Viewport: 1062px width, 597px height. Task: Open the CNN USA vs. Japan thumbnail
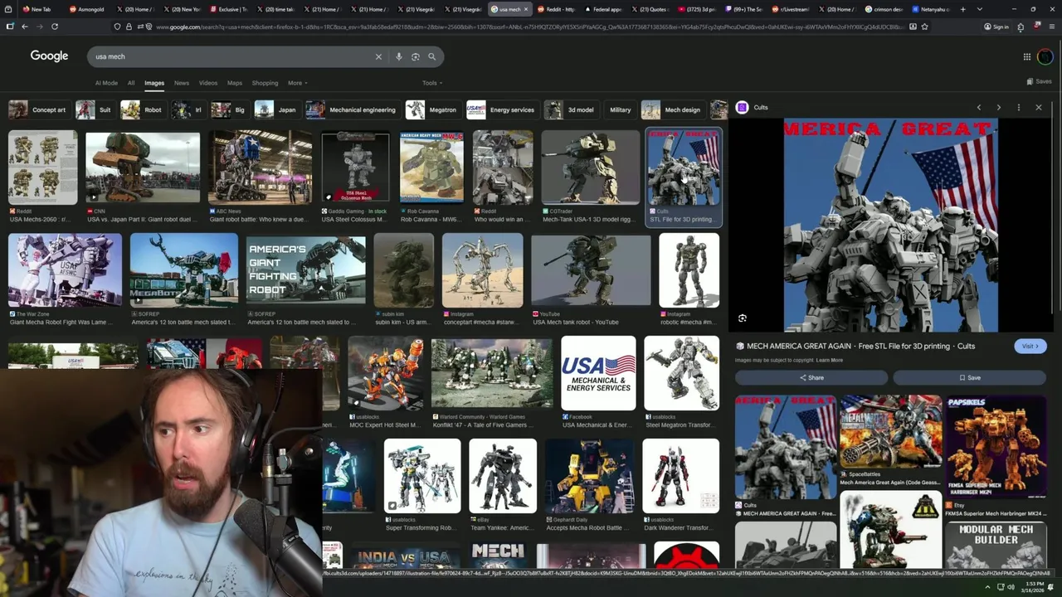(143, 167)
